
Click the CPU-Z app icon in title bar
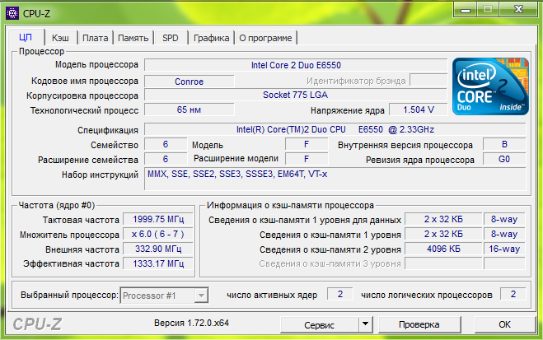tap(12, 13)
